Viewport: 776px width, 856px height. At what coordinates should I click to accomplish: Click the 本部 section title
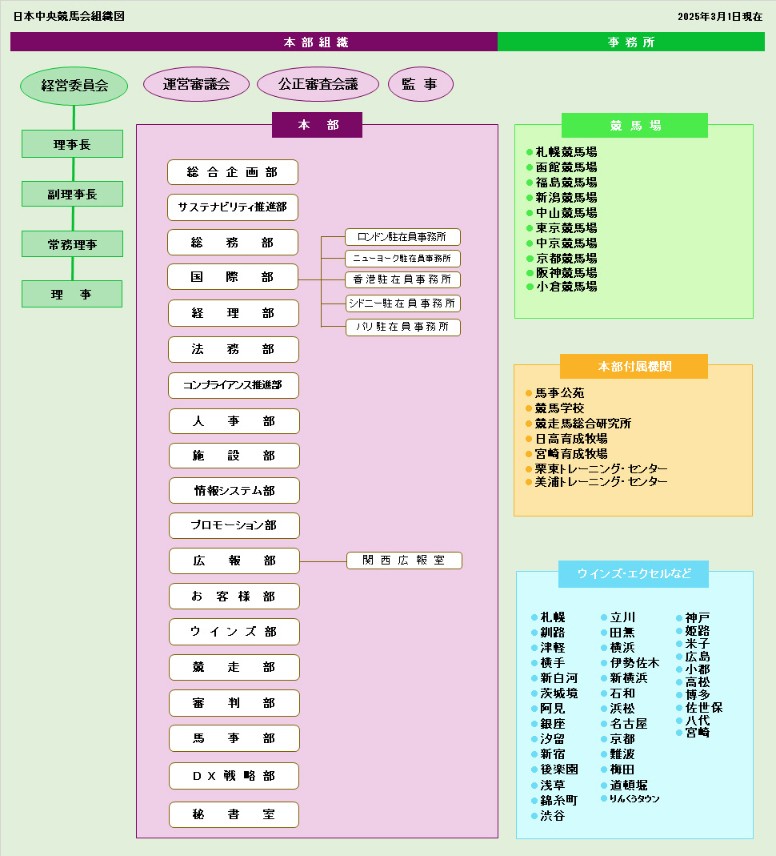[318, 125]
